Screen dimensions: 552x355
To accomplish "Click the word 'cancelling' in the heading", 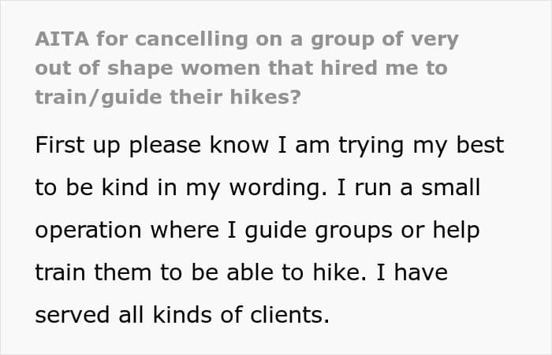I will click(x=192, y=39).
